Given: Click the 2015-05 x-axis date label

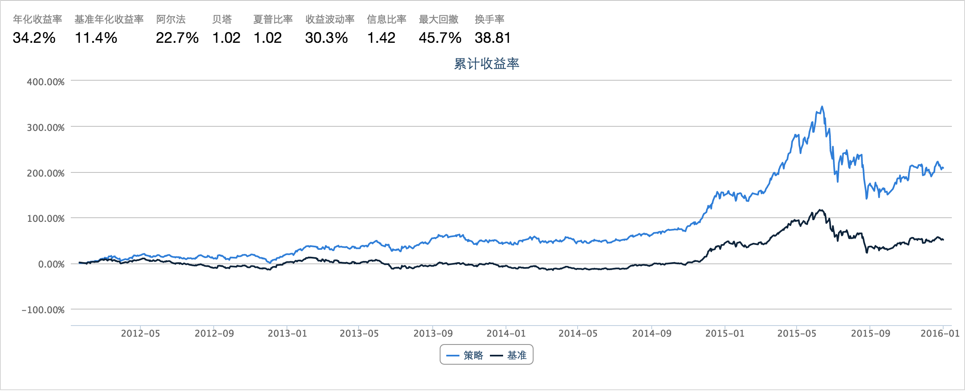Looking at the screenshot, I should click(797, 333).
